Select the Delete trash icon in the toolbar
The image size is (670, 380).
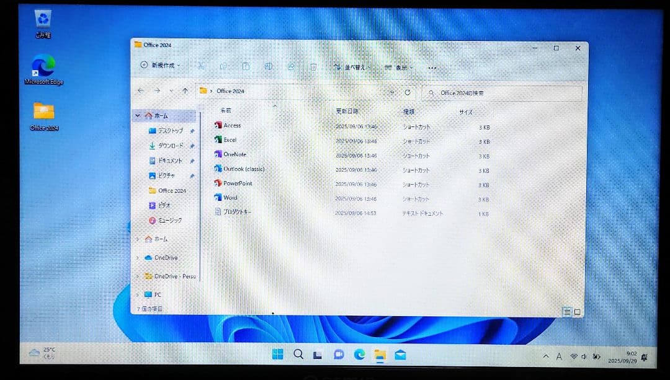(x=313, y=66)
